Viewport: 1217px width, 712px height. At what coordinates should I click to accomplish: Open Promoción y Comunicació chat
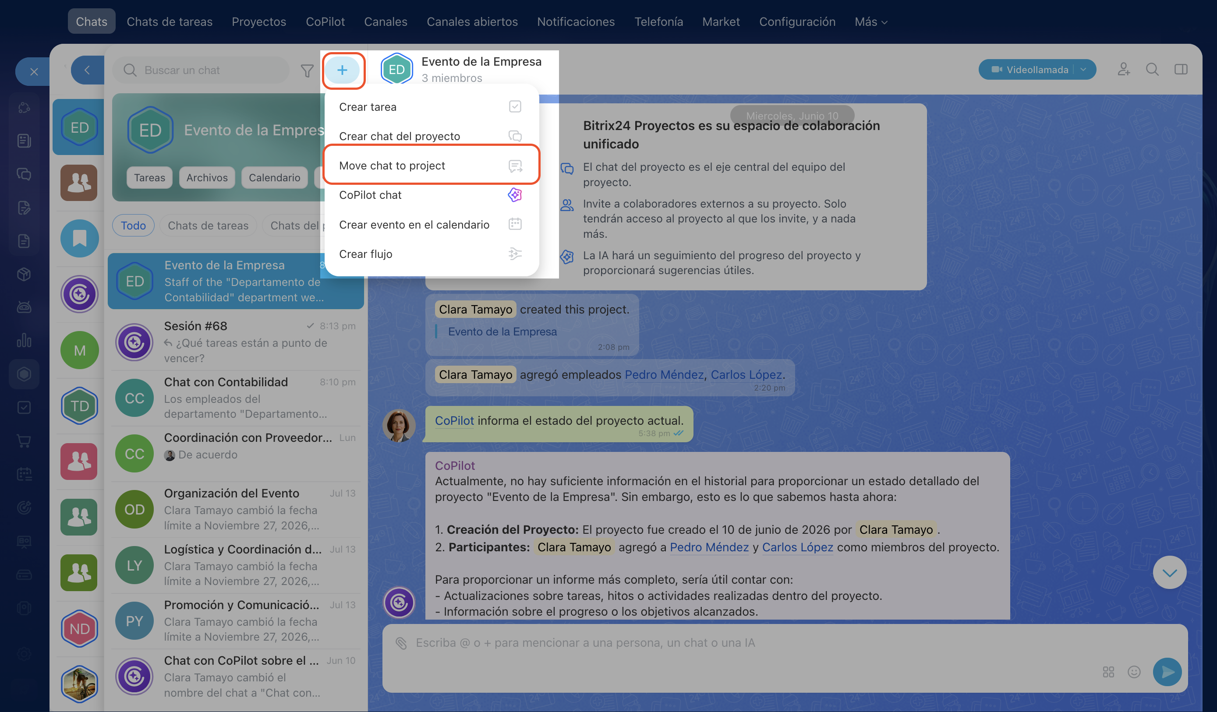pyautogui.click(x=236, y=621)
